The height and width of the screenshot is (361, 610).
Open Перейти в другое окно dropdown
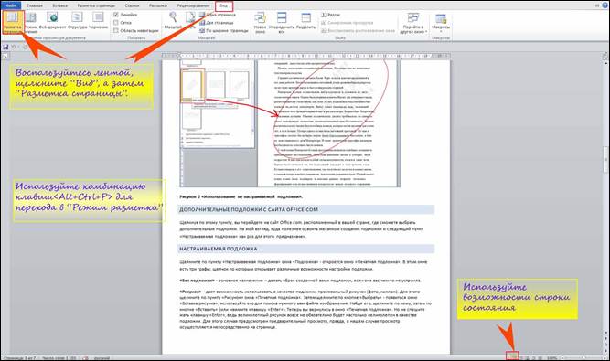coord(412,23)
